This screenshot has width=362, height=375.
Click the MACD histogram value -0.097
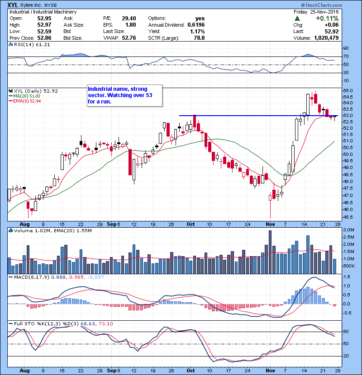95,277
